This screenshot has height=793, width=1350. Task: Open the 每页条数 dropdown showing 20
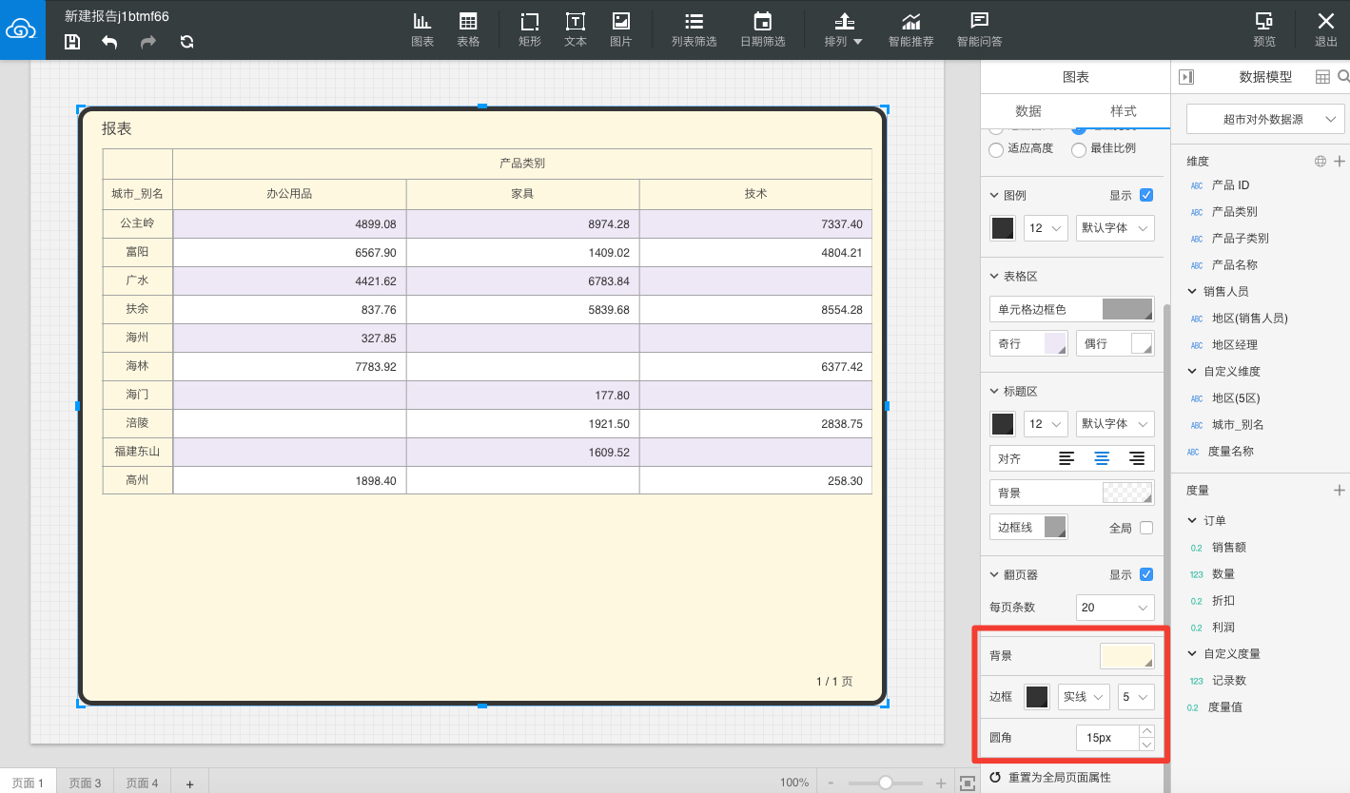(x=1115, y=608)
